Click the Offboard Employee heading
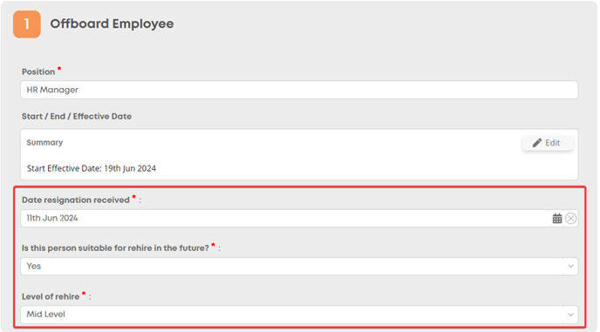Image resolution: width=600 pixels, height=332 pixels. tap(112, 24)
